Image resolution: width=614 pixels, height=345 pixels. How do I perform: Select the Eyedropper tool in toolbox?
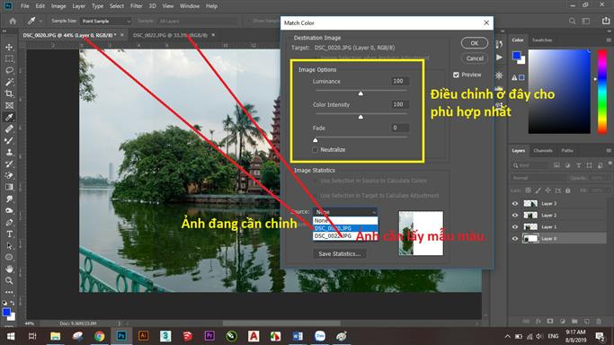(x=9, y=118)
